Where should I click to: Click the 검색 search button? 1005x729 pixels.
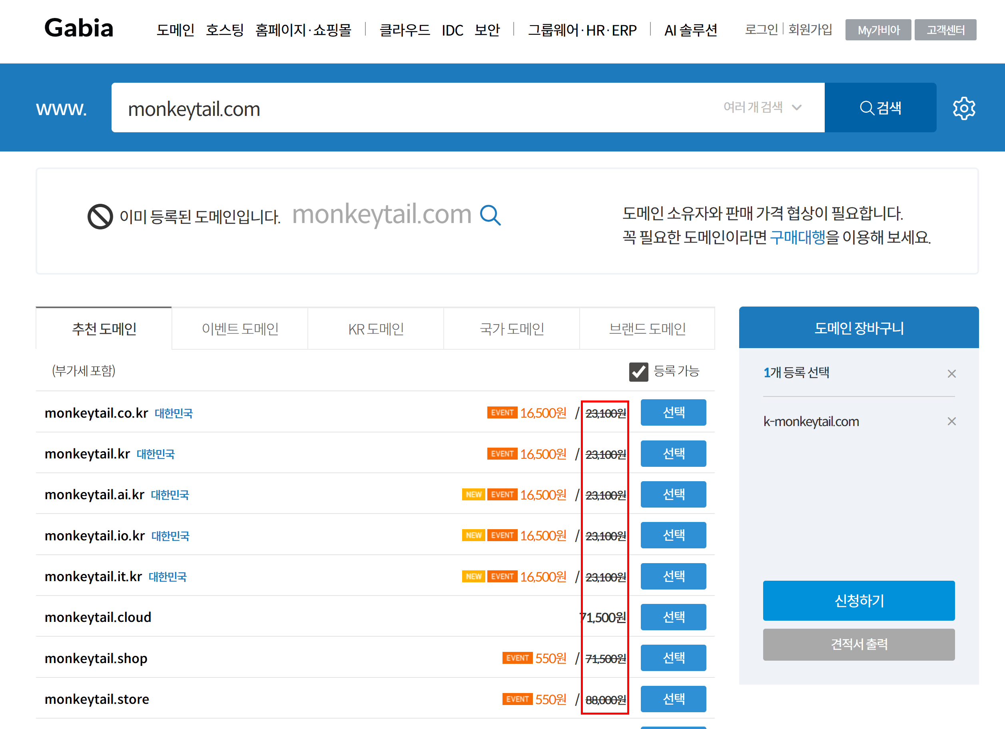tap(880, 108)
